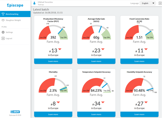
Task: Learn more about Humidity Setpoint Accuracy
Action: click(139, 114)
